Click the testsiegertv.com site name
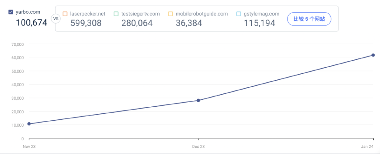Viewport: 380px width, 154px height. [141, 14]
